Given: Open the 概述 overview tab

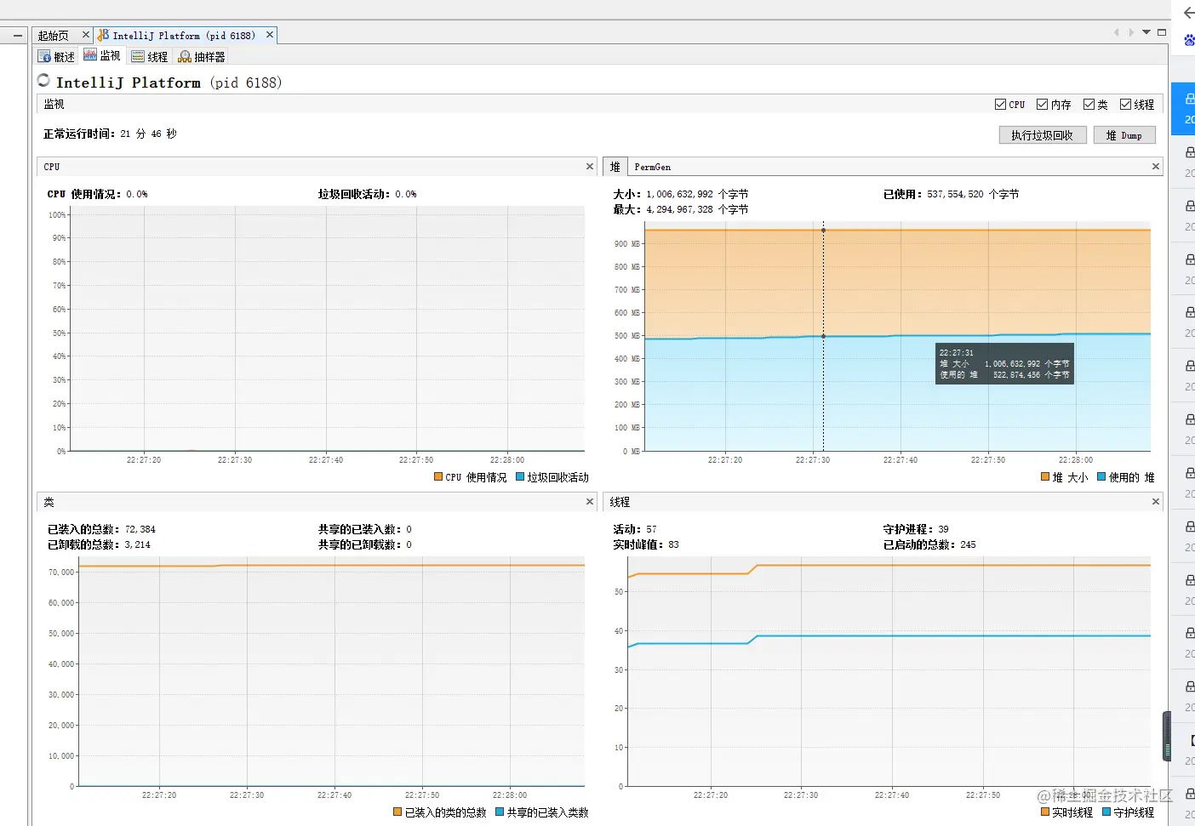Looking at the screenshot, I should 56,56.
